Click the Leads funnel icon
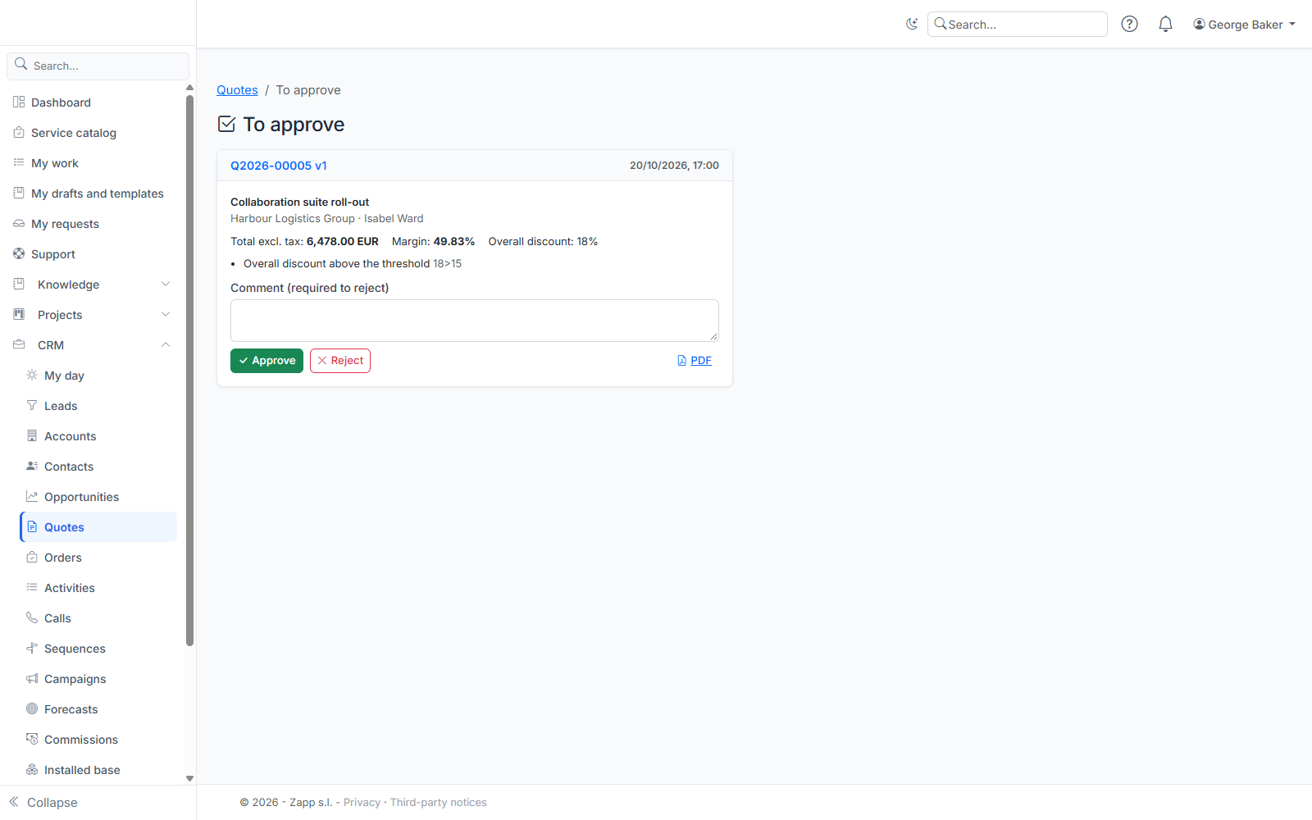This screenshot has width=1312, height=820. coord(32,406)
